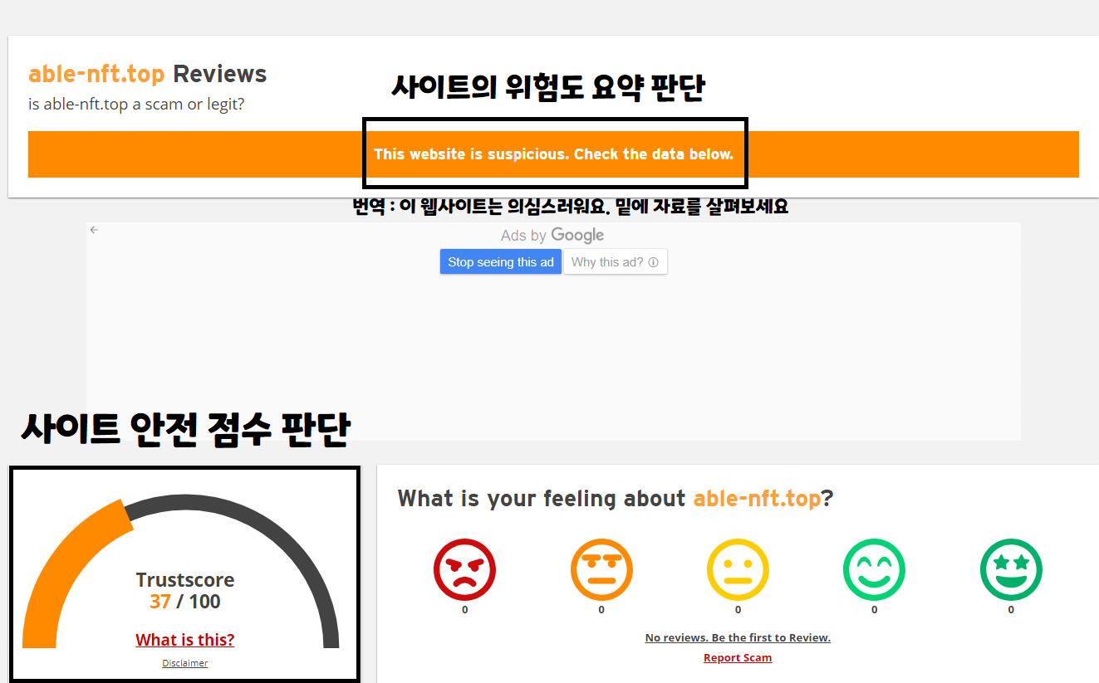This screenshot has height=683, width=1099.
Task: Select the neutral yellow face rating
Action: [x=738, y=569]
